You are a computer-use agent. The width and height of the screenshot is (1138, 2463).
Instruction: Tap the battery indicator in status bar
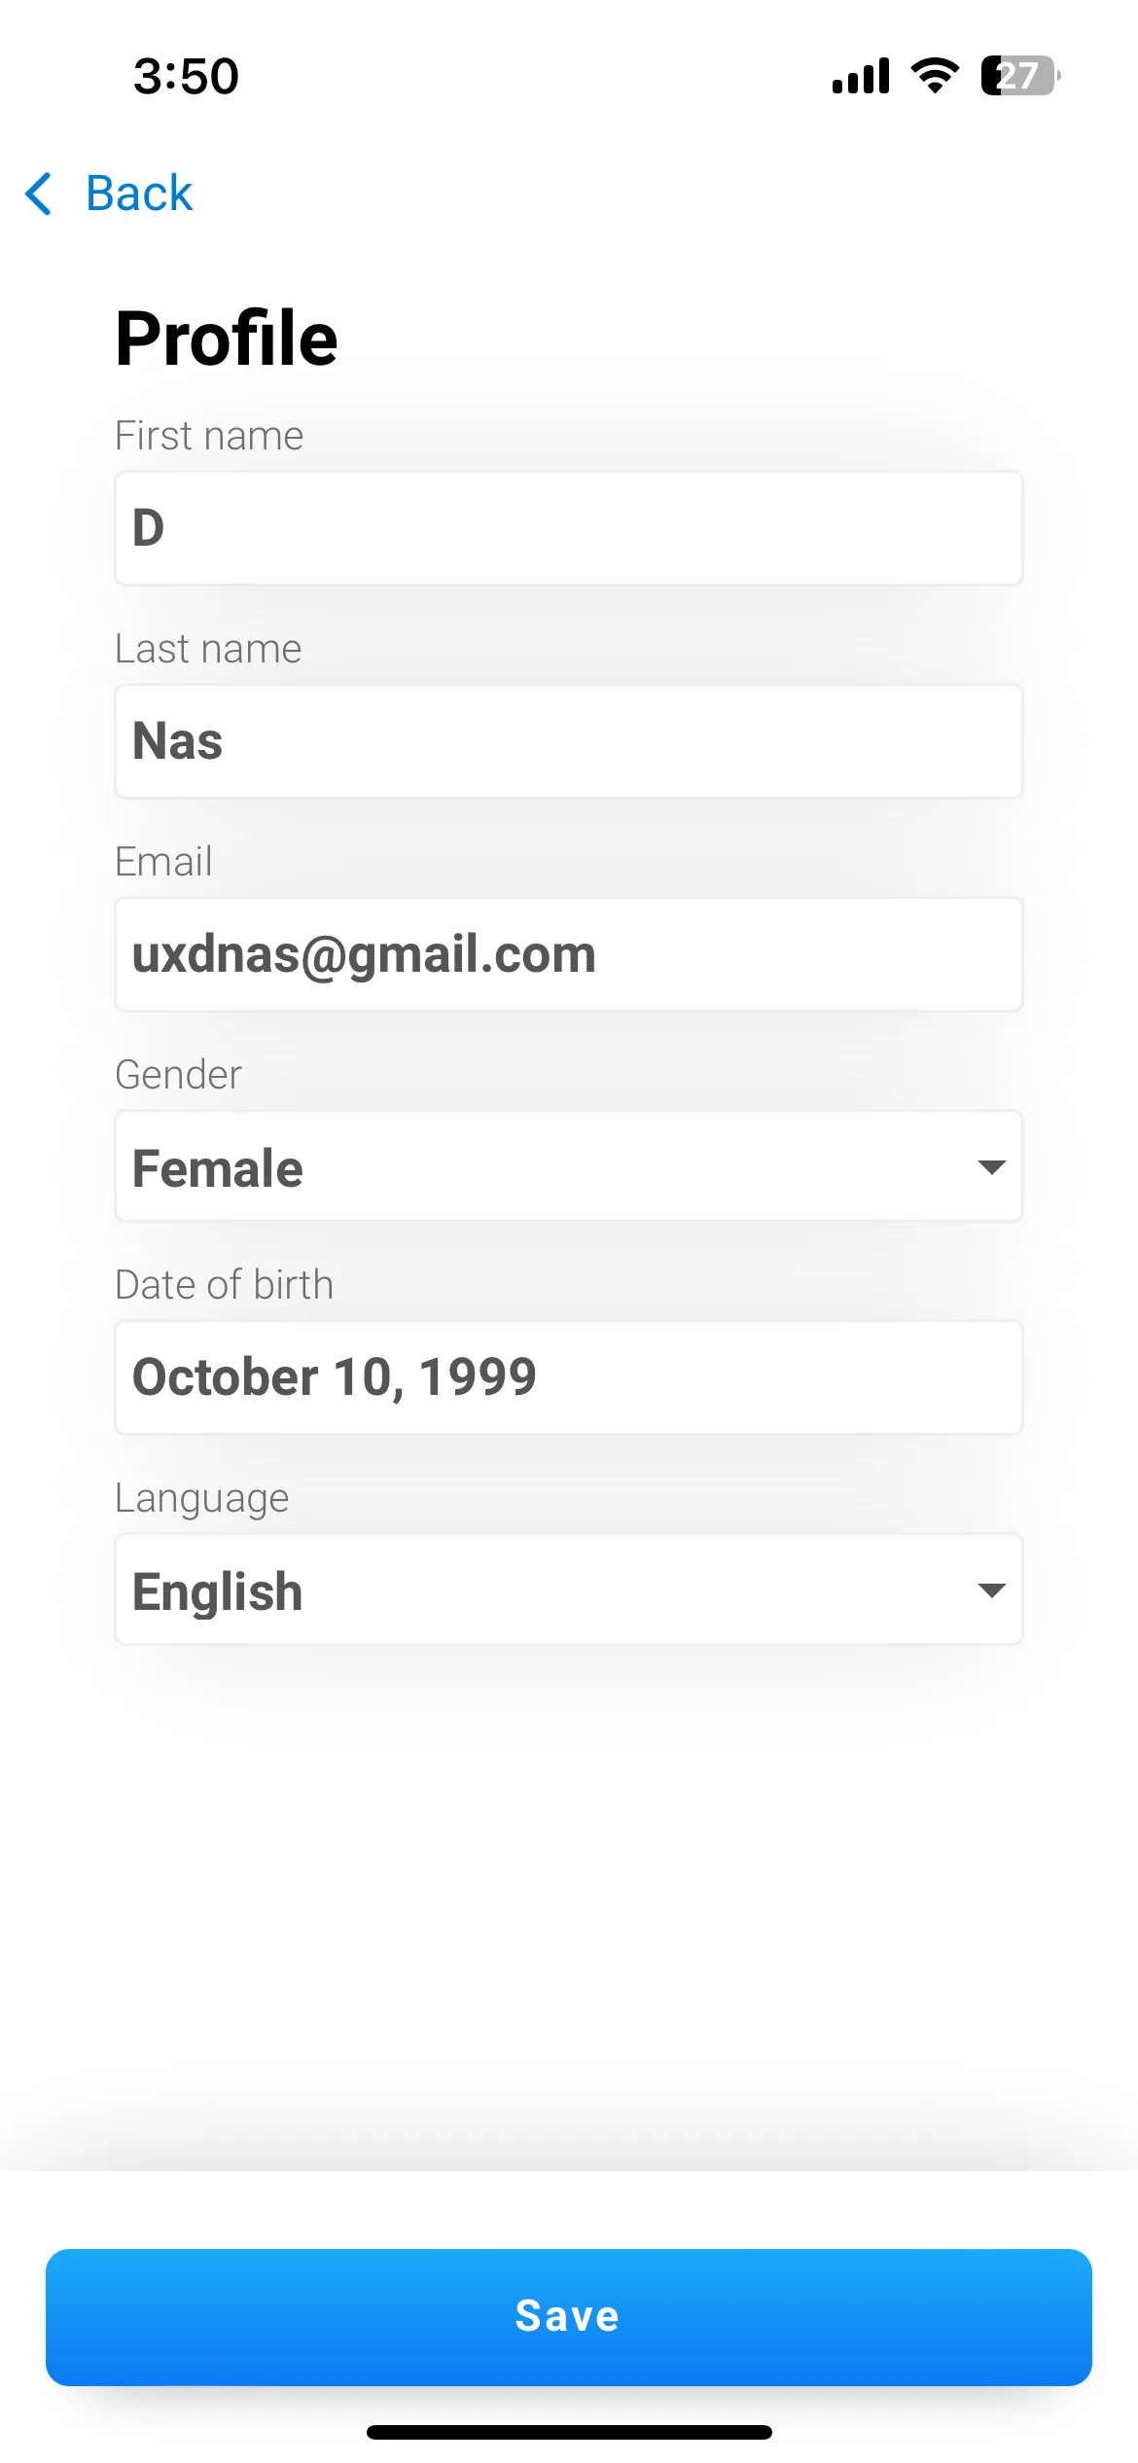(x=1020, y=75)
